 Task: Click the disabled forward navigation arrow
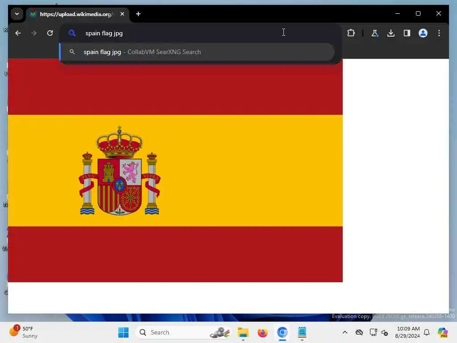[34, 33]
